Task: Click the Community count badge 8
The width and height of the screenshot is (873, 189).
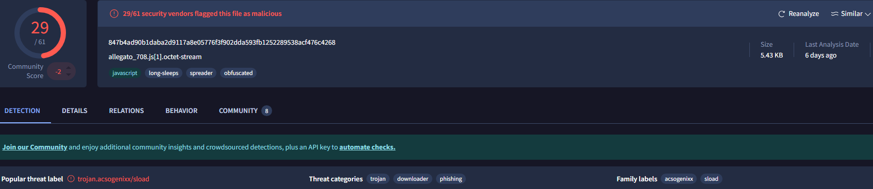Action: 266,111
